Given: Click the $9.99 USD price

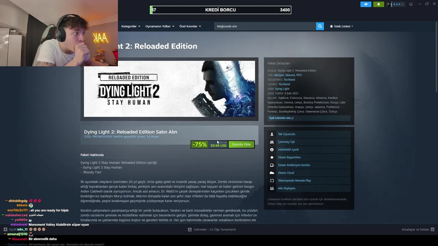Looking at the screenshot, I should coord(218,146).
